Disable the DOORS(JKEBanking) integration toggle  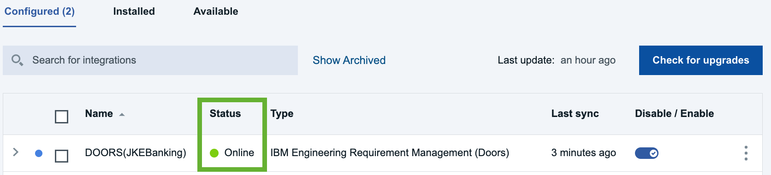click(646, 153)
